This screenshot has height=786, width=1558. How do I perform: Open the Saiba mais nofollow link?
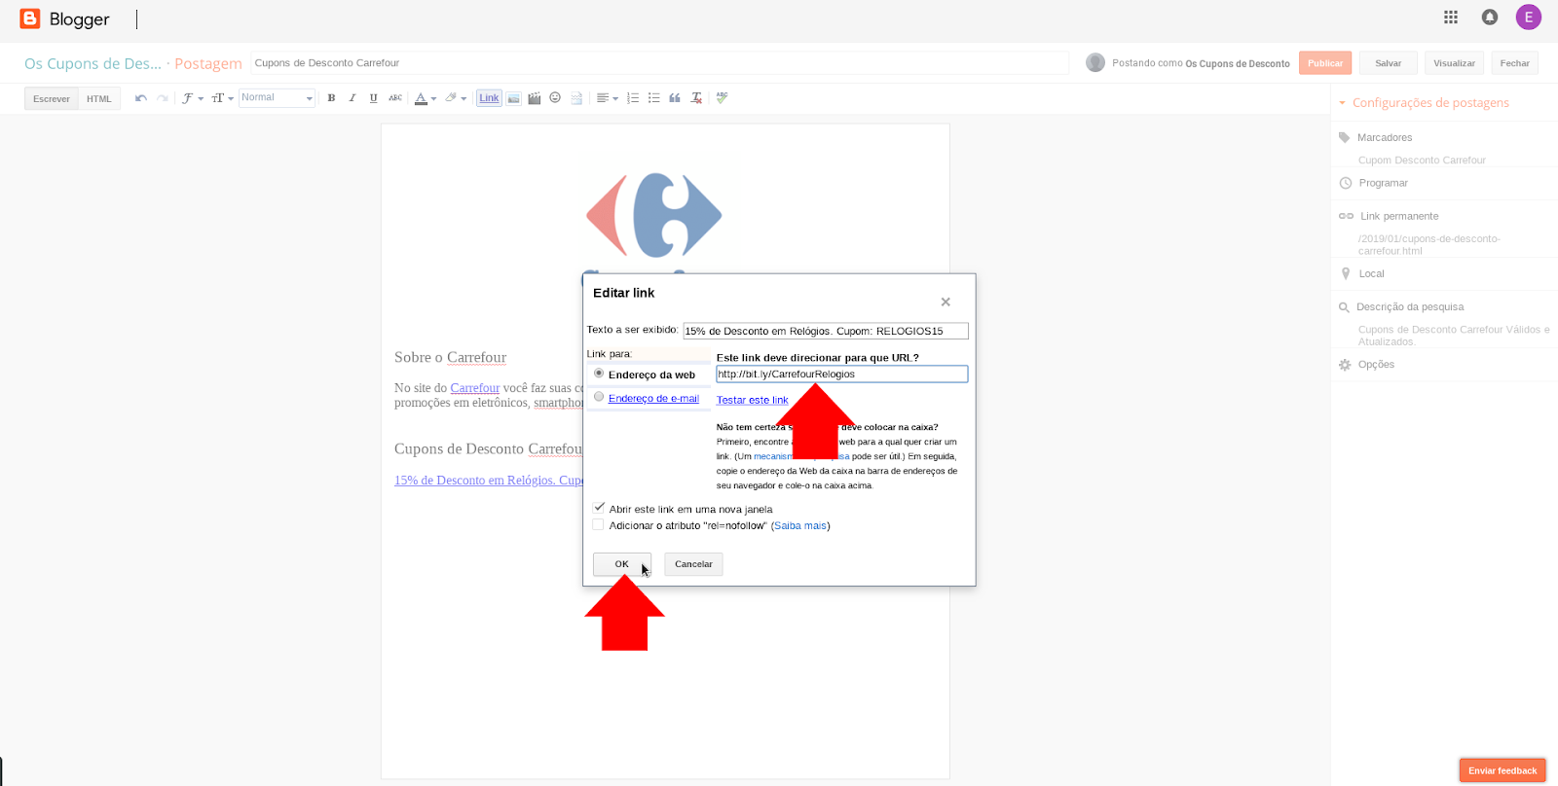[800, 525]
